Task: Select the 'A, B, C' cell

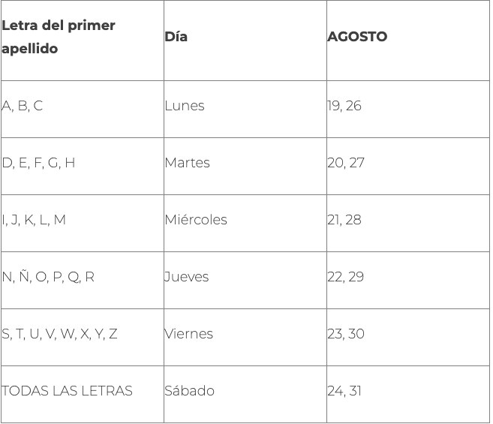Action: (x=83, y=109)
